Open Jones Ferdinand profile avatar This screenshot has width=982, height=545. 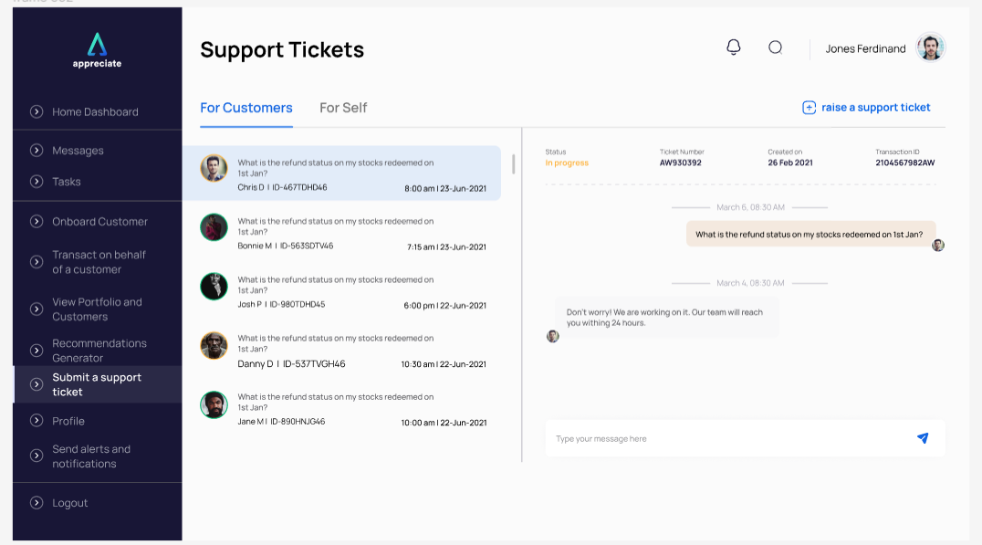pos(930,48)
